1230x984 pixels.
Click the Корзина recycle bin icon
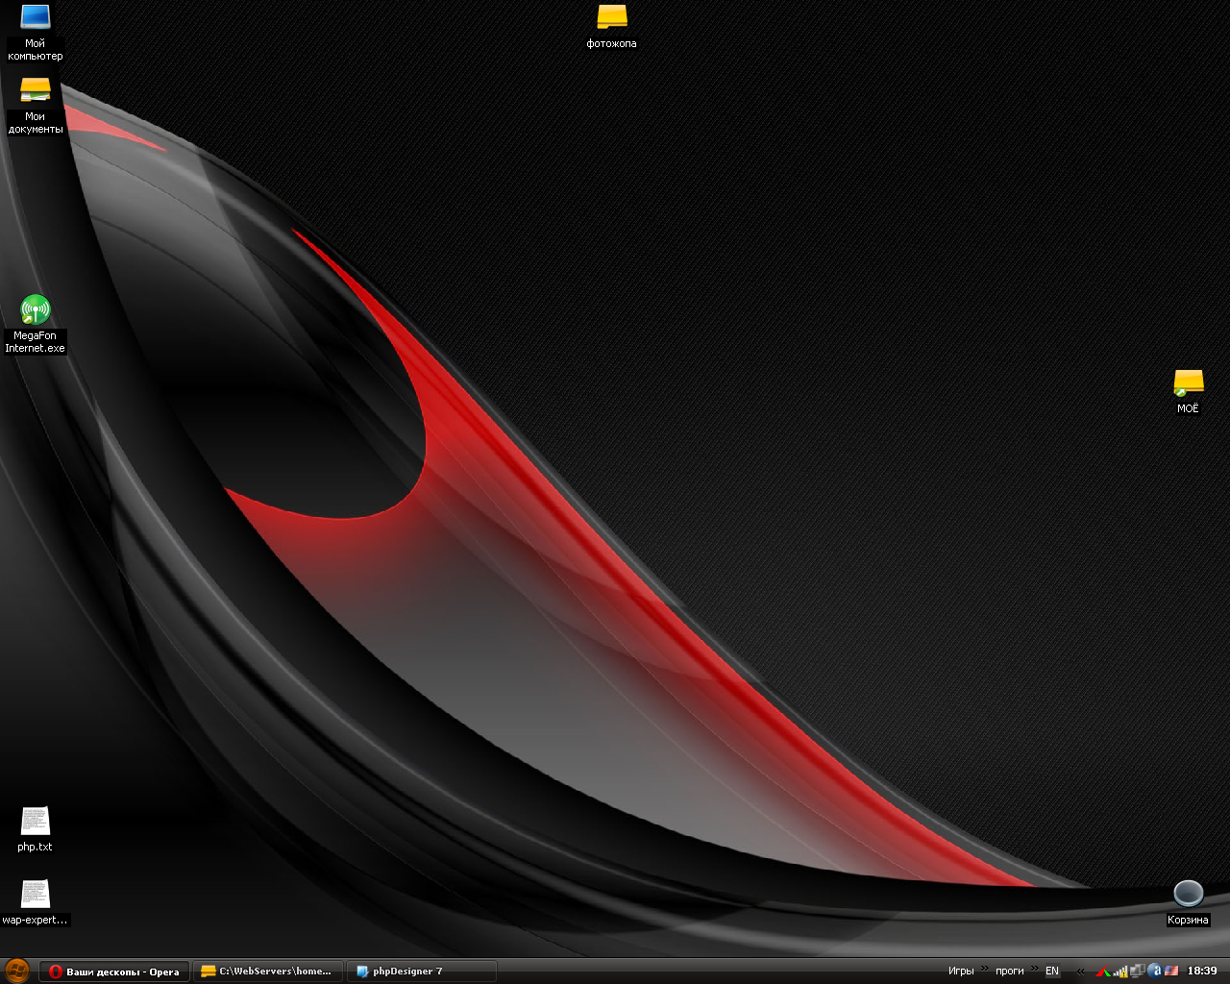click(x=1188, y=894)
